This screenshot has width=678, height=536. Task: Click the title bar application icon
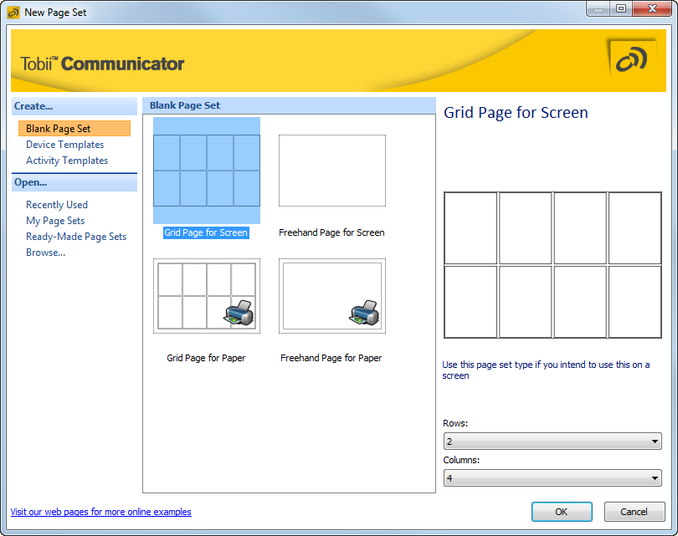(x=13, y=13)
